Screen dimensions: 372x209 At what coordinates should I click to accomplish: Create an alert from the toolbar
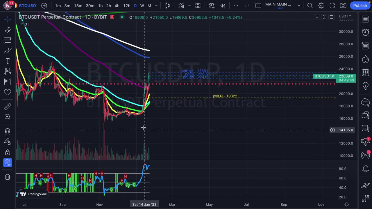point(212,6)
